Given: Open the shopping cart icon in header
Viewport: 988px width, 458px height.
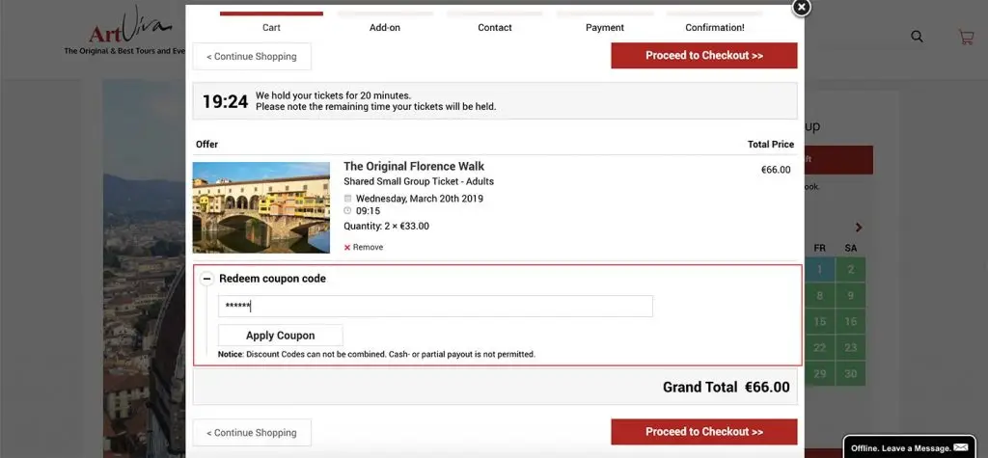Looking at the screenshot, I should click(966, 38).
